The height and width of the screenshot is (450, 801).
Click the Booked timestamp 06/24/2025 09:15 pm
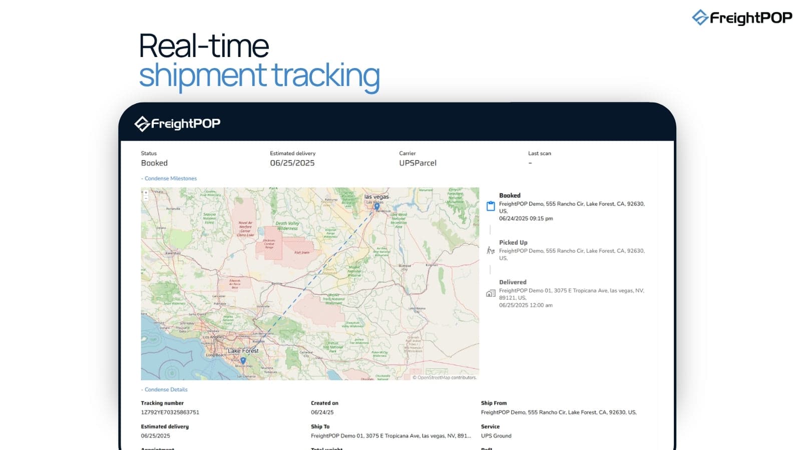click(526, 218)
